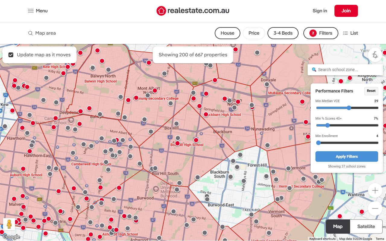This screenshot has height=241, width=386.
Task: Click the realestate.com.au home logo
Action: (193, 11)
